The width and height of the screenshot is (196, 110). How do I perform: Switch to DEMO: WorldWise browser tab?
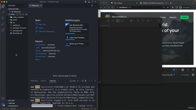[x=153, y=3]
